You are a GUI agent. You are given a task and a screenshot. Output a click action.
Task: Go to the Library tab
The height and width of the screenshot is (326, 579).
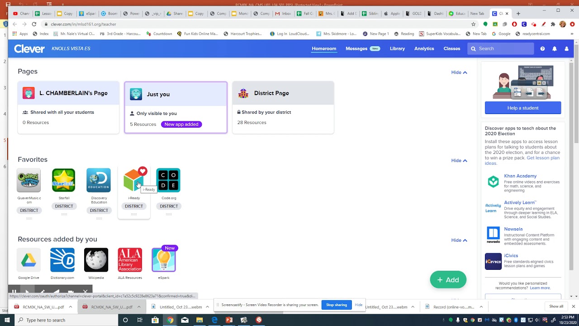397,49
